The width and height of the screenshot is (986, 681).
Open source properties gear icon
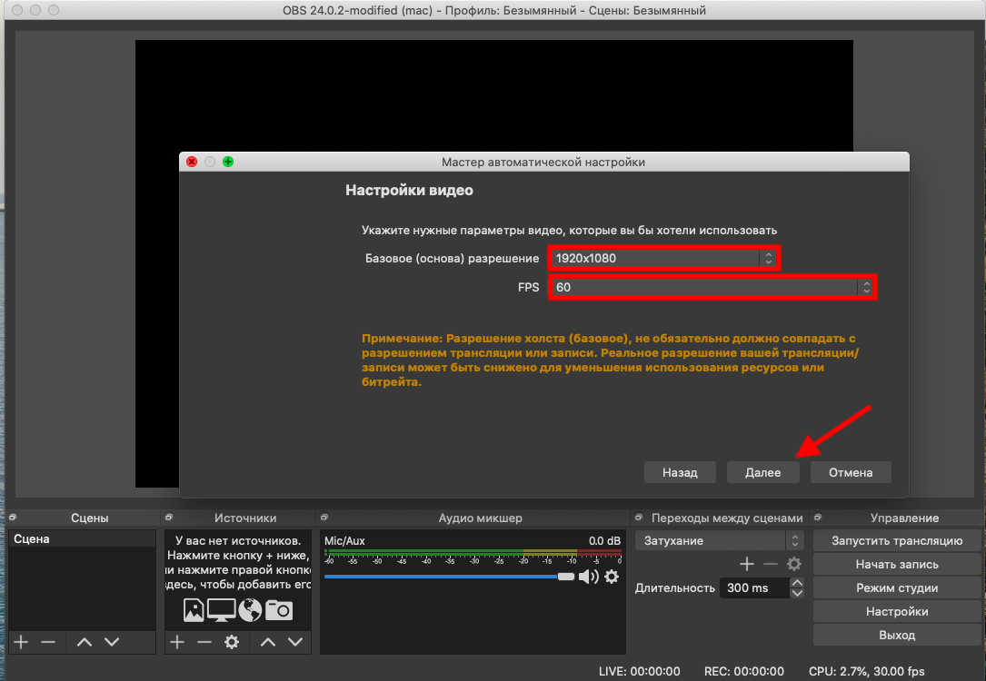coord(232,642)
